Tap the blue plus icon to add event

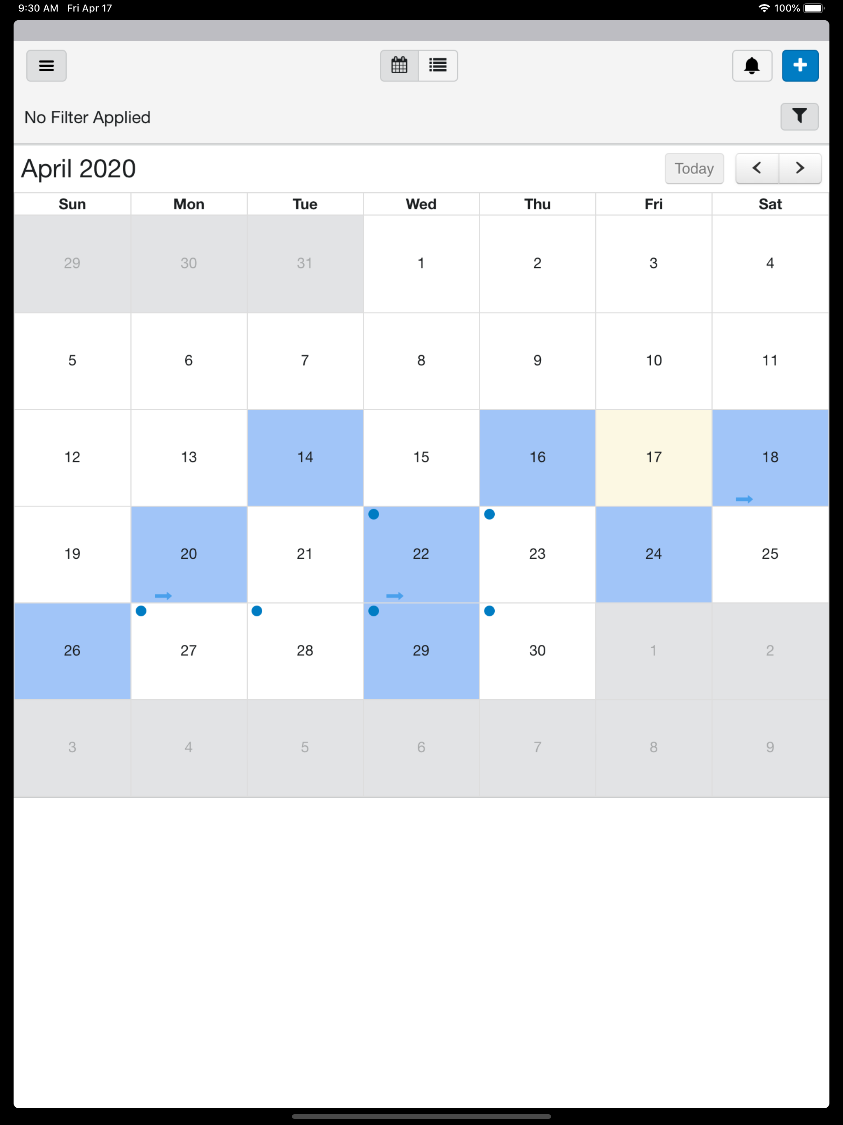tap(800, 65)
